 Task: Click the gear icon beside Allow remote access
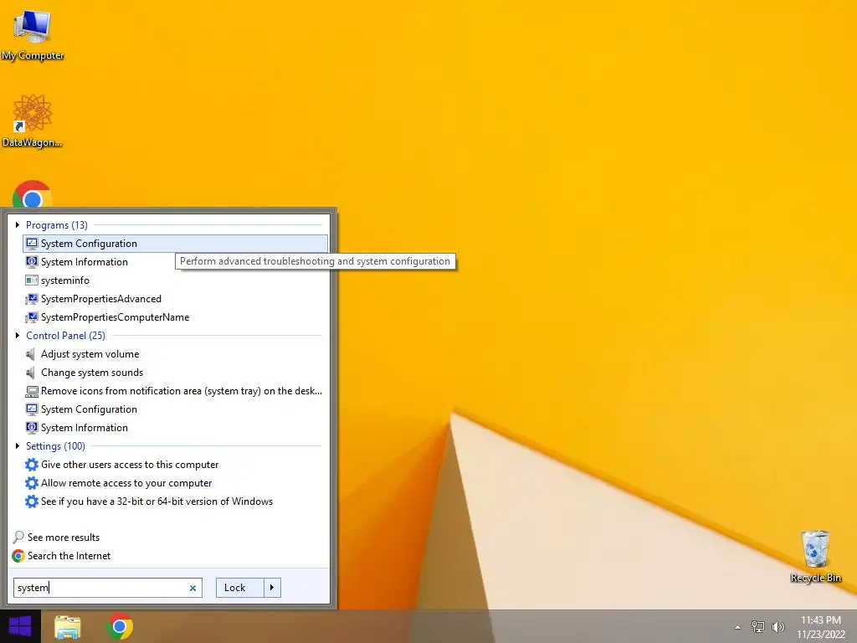pos(32,483)
